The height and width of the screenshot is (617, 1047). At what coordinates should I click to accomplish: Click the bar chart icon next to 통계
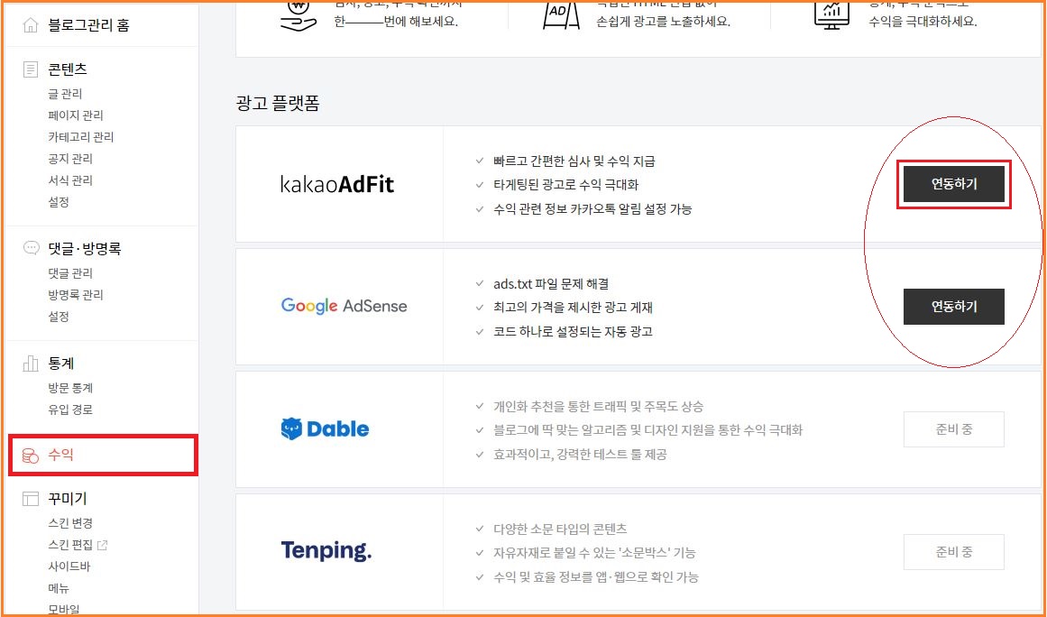click(x=31, y=364)
